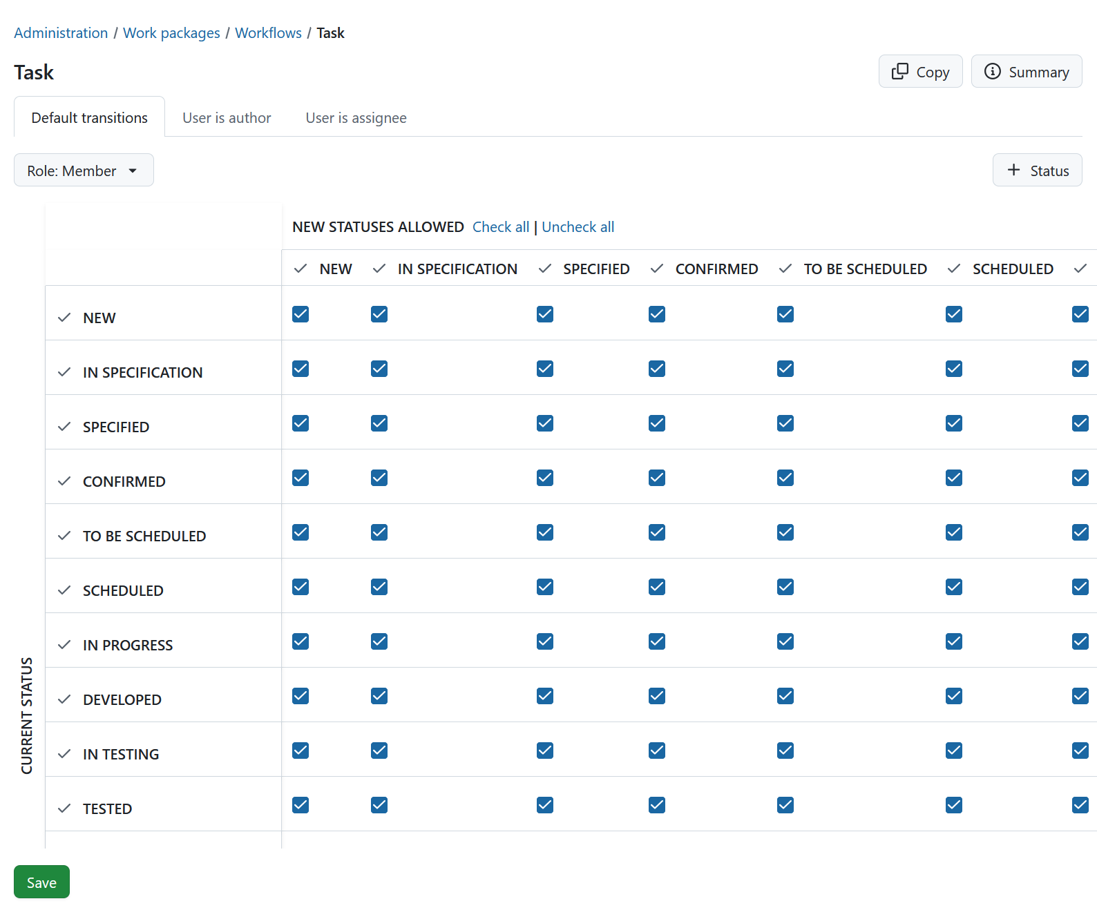1097x910 pixels.
Task: Uncheck TESTED to CONFIRMED transition checkbox
Action: click(x=657, y=805)
